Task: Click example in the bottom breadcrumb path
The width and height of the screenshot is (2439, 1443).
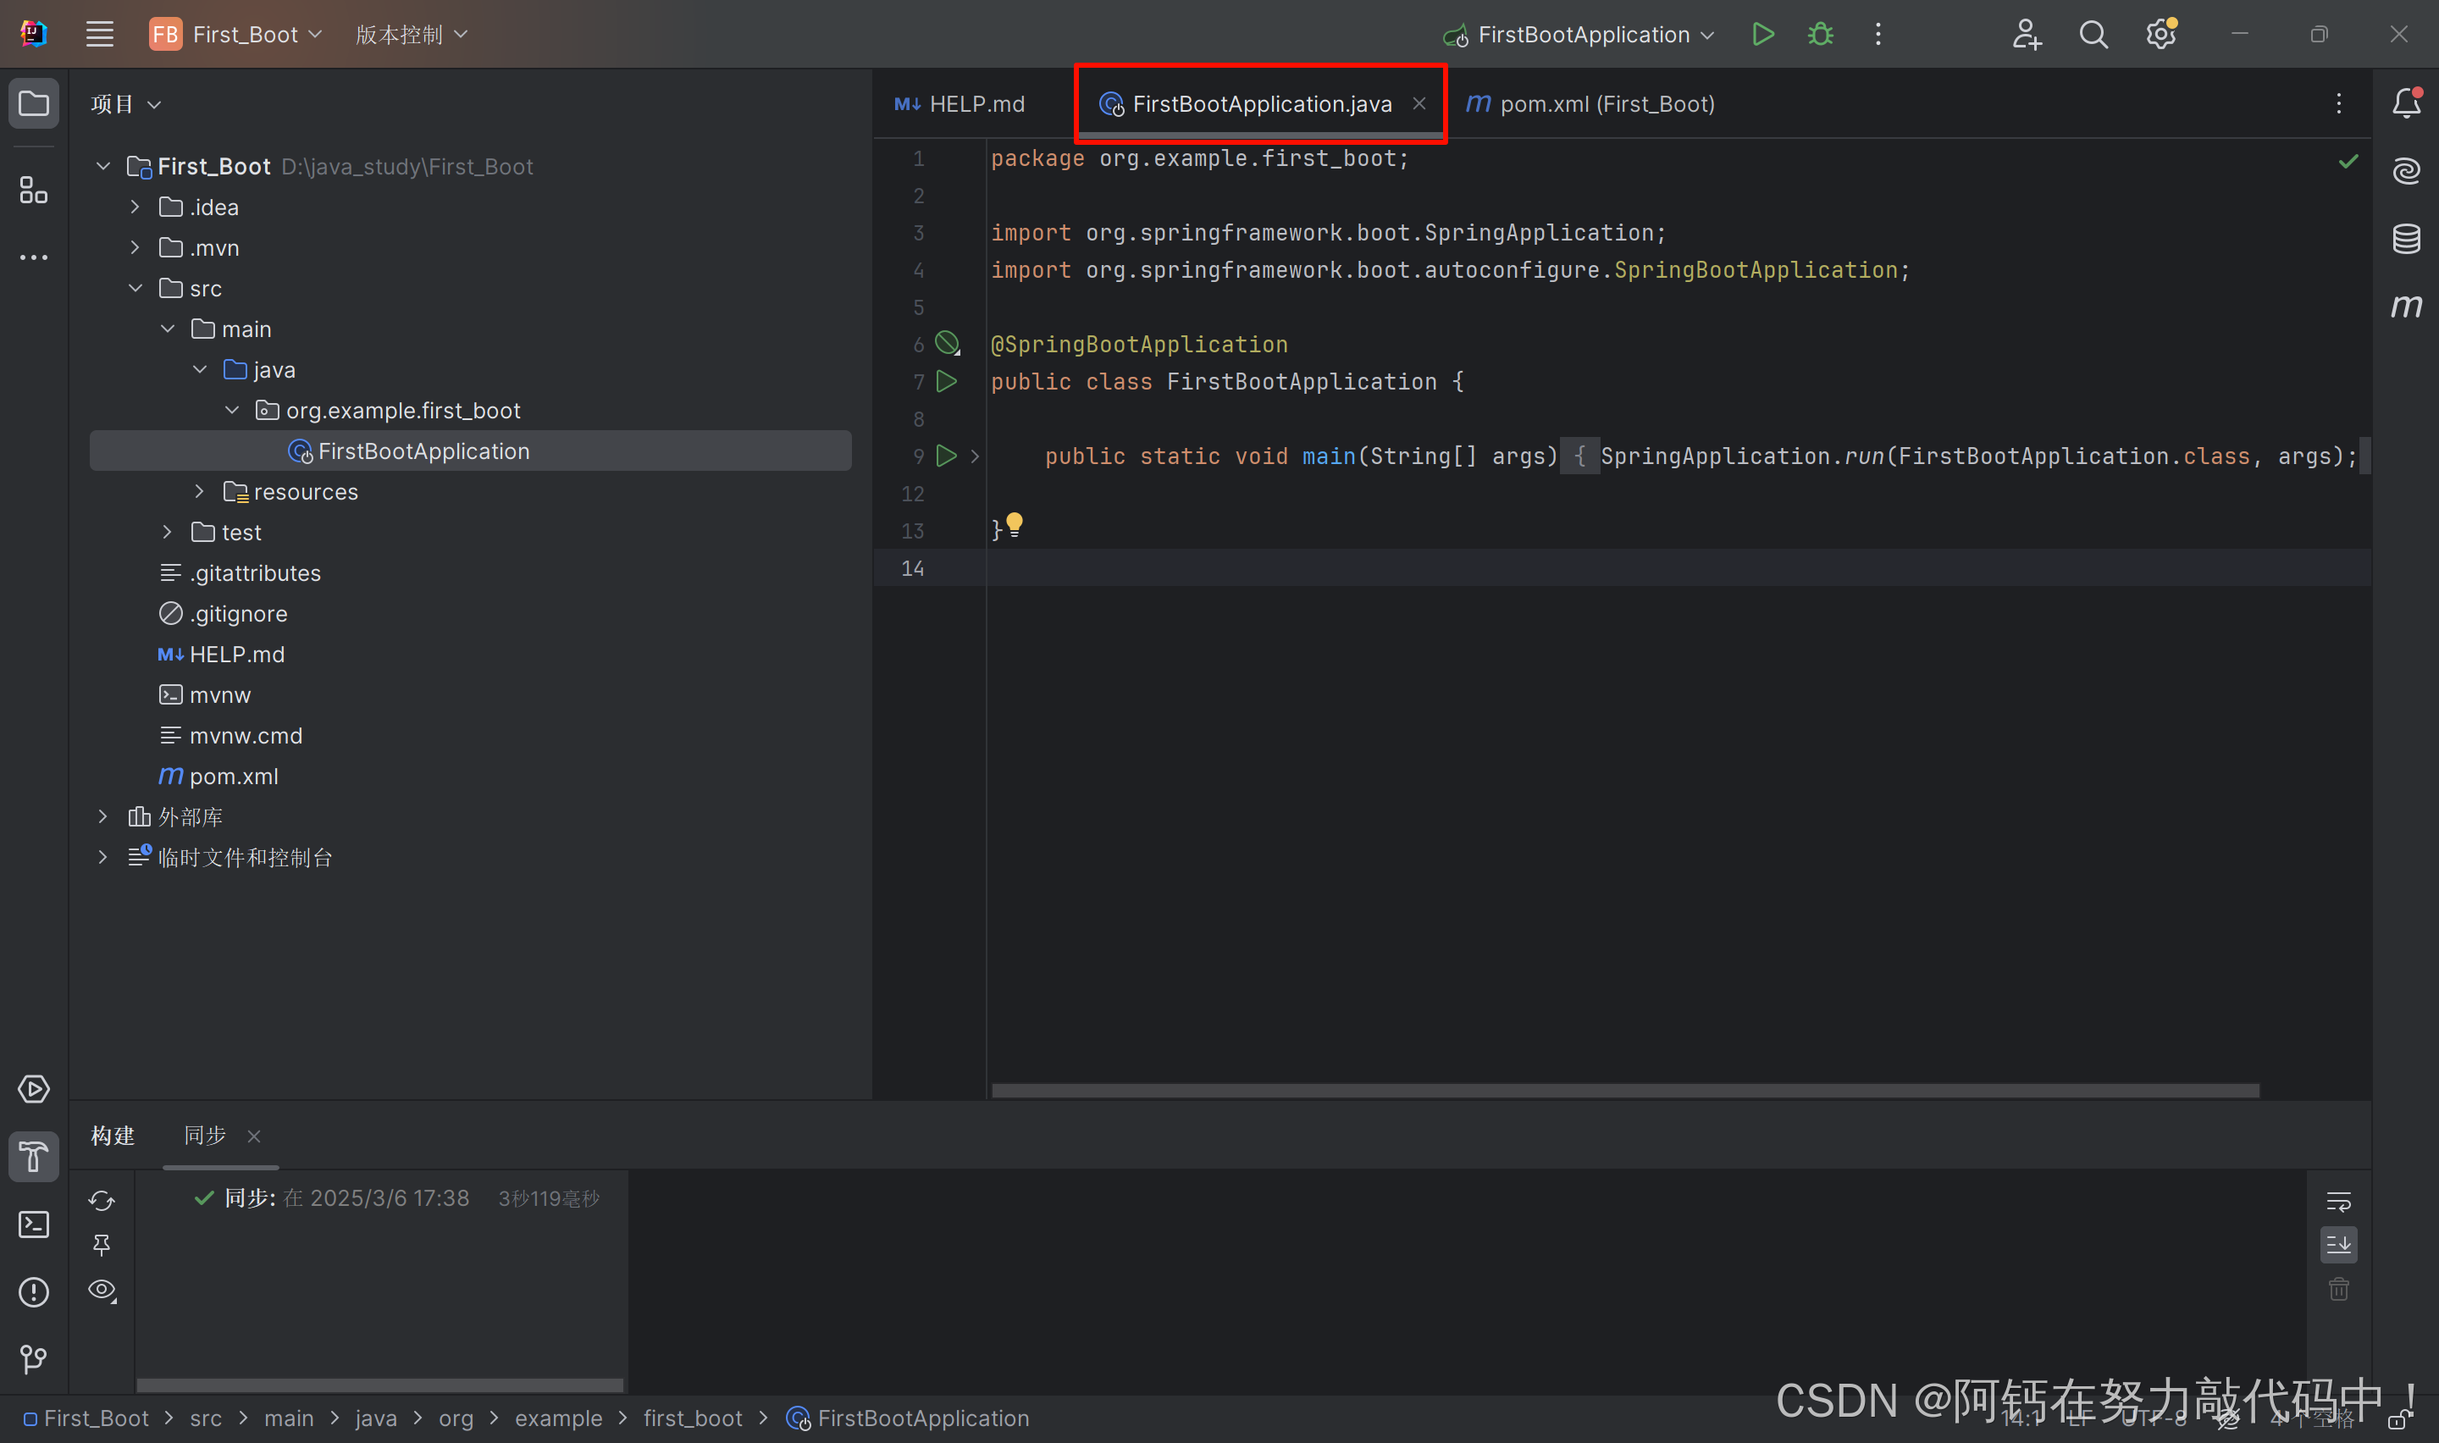Action: 558,1418
